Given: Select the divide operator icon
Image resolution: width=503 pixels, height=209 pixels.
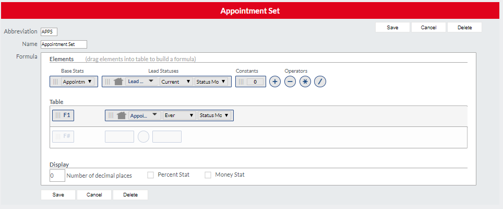Looking at the screenshot, I should tap(320, 82).
